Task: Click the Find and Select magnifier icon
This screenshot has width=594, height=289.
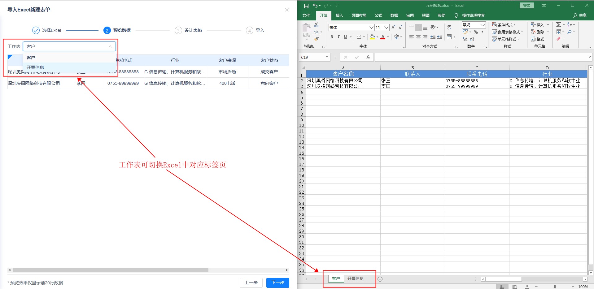Action: pyautogui.click(x=569, y=32)
